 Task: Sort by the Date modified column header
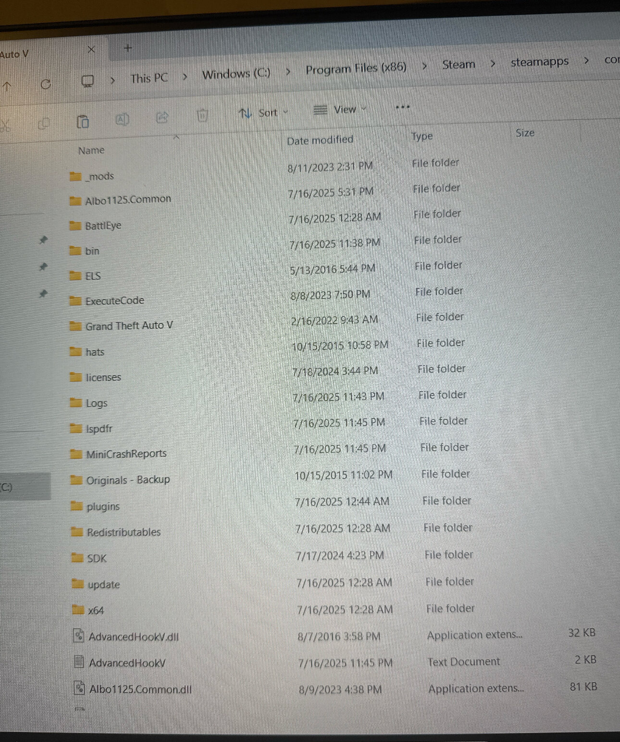tap(320, 140)
